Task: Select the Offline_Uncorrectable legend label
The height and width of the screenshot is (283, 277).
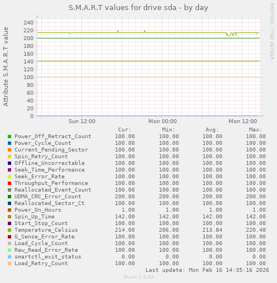Action: click(x=50, y=163)
